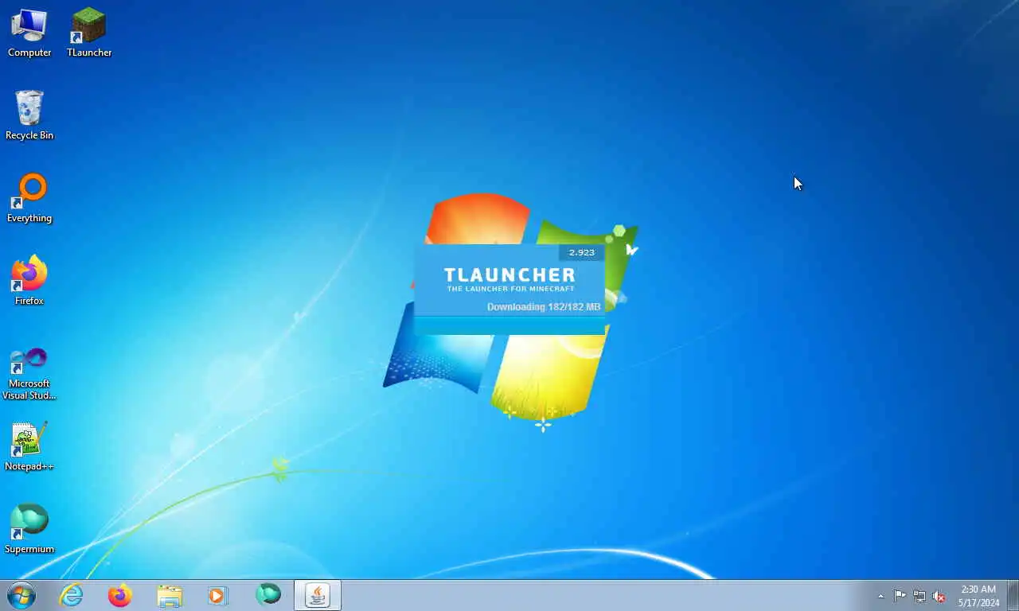Open the clock showing 2:30 AM

coord(978,596)
